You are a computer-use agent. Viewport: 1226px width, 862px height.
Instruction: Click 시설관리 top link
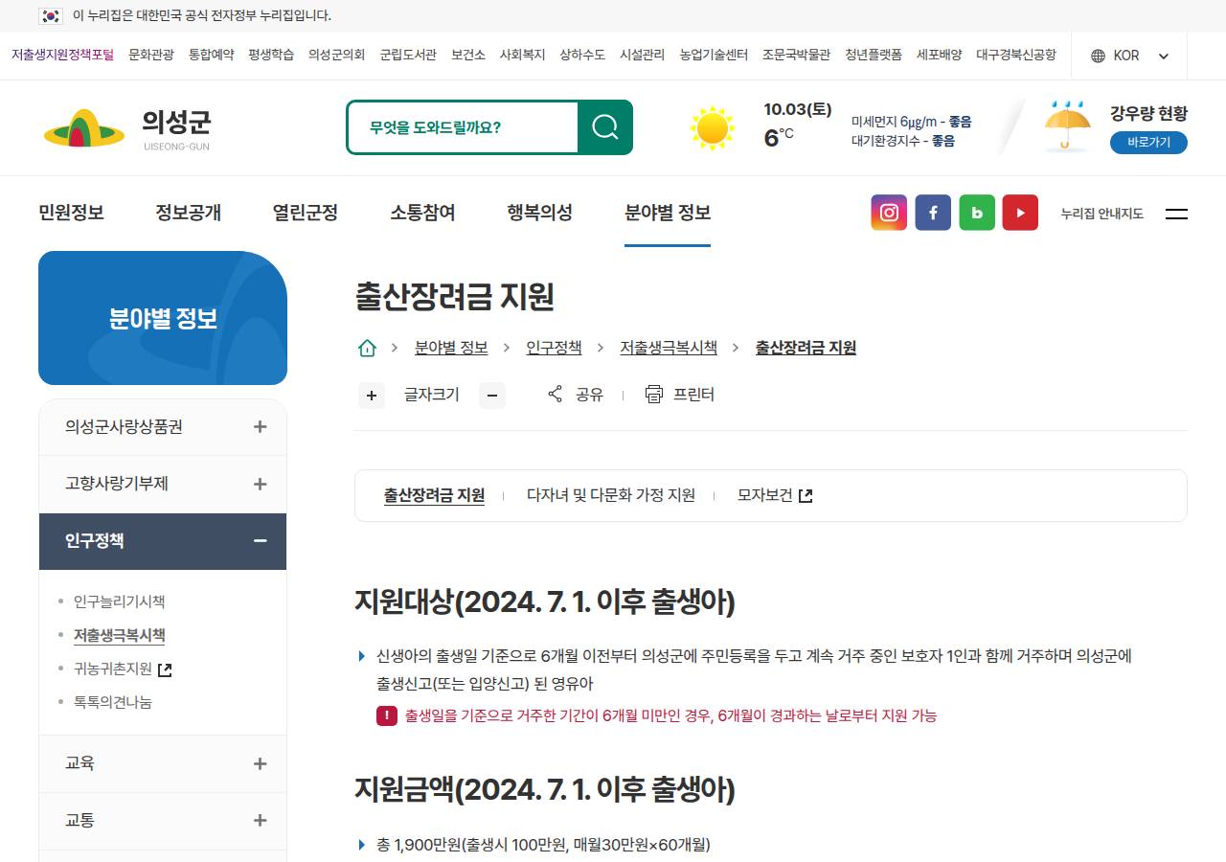[x=642, y=56]
